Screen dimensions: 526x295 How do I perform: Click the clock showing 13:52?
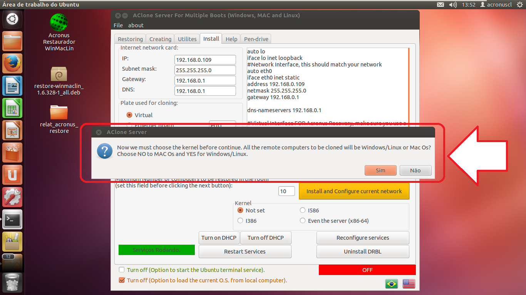click(x=469, y=5)
